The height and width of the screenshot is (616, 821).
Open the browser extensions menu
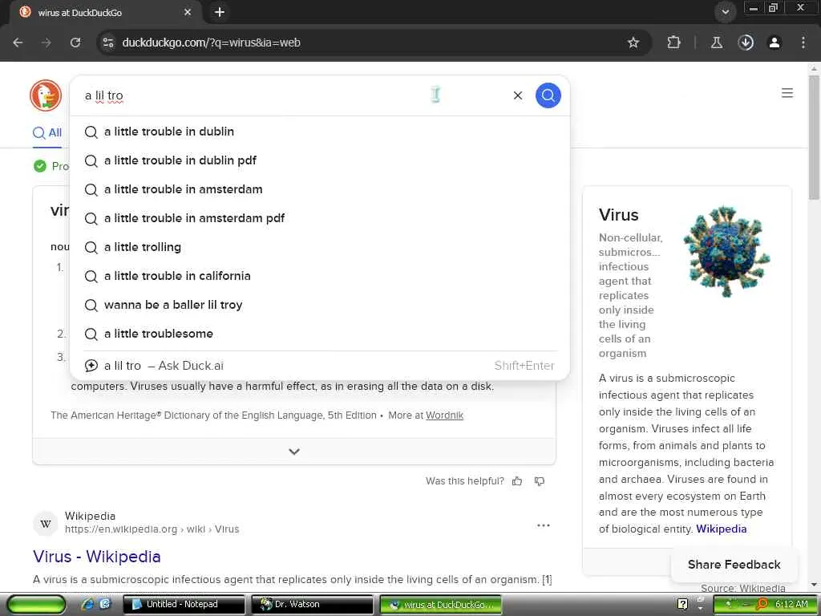coord(673,43)
